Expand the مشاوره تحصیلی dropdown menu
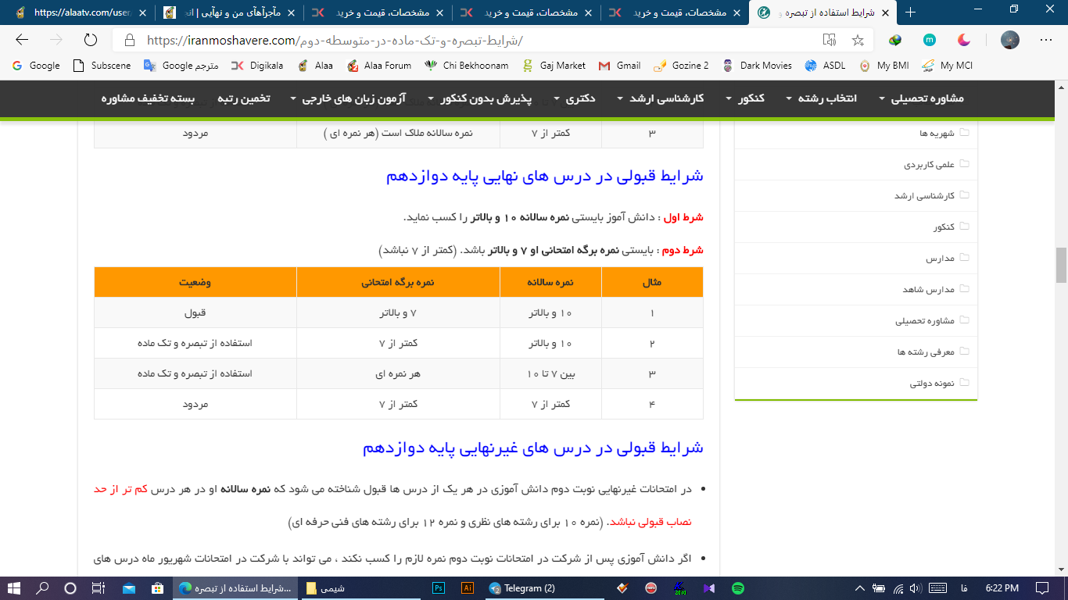The height and width of the screenshot is (600, 1068). click(921, 98)
